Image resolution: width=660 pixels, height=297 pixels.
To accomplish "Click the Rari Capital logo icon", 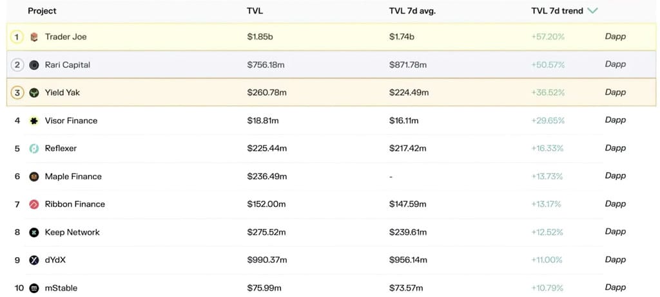I will tap(34, 65).
